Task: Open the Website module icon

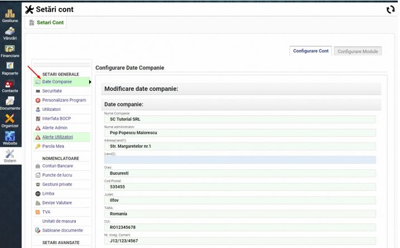Action: click(10, 136)
